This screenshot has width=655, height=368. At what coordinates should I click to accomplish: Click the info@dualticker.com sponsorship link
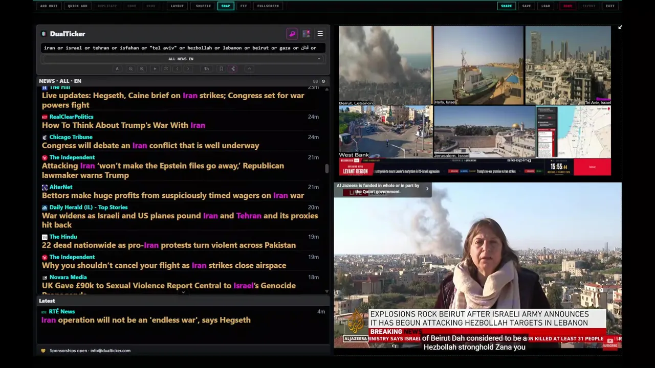(x=111, y=351)
